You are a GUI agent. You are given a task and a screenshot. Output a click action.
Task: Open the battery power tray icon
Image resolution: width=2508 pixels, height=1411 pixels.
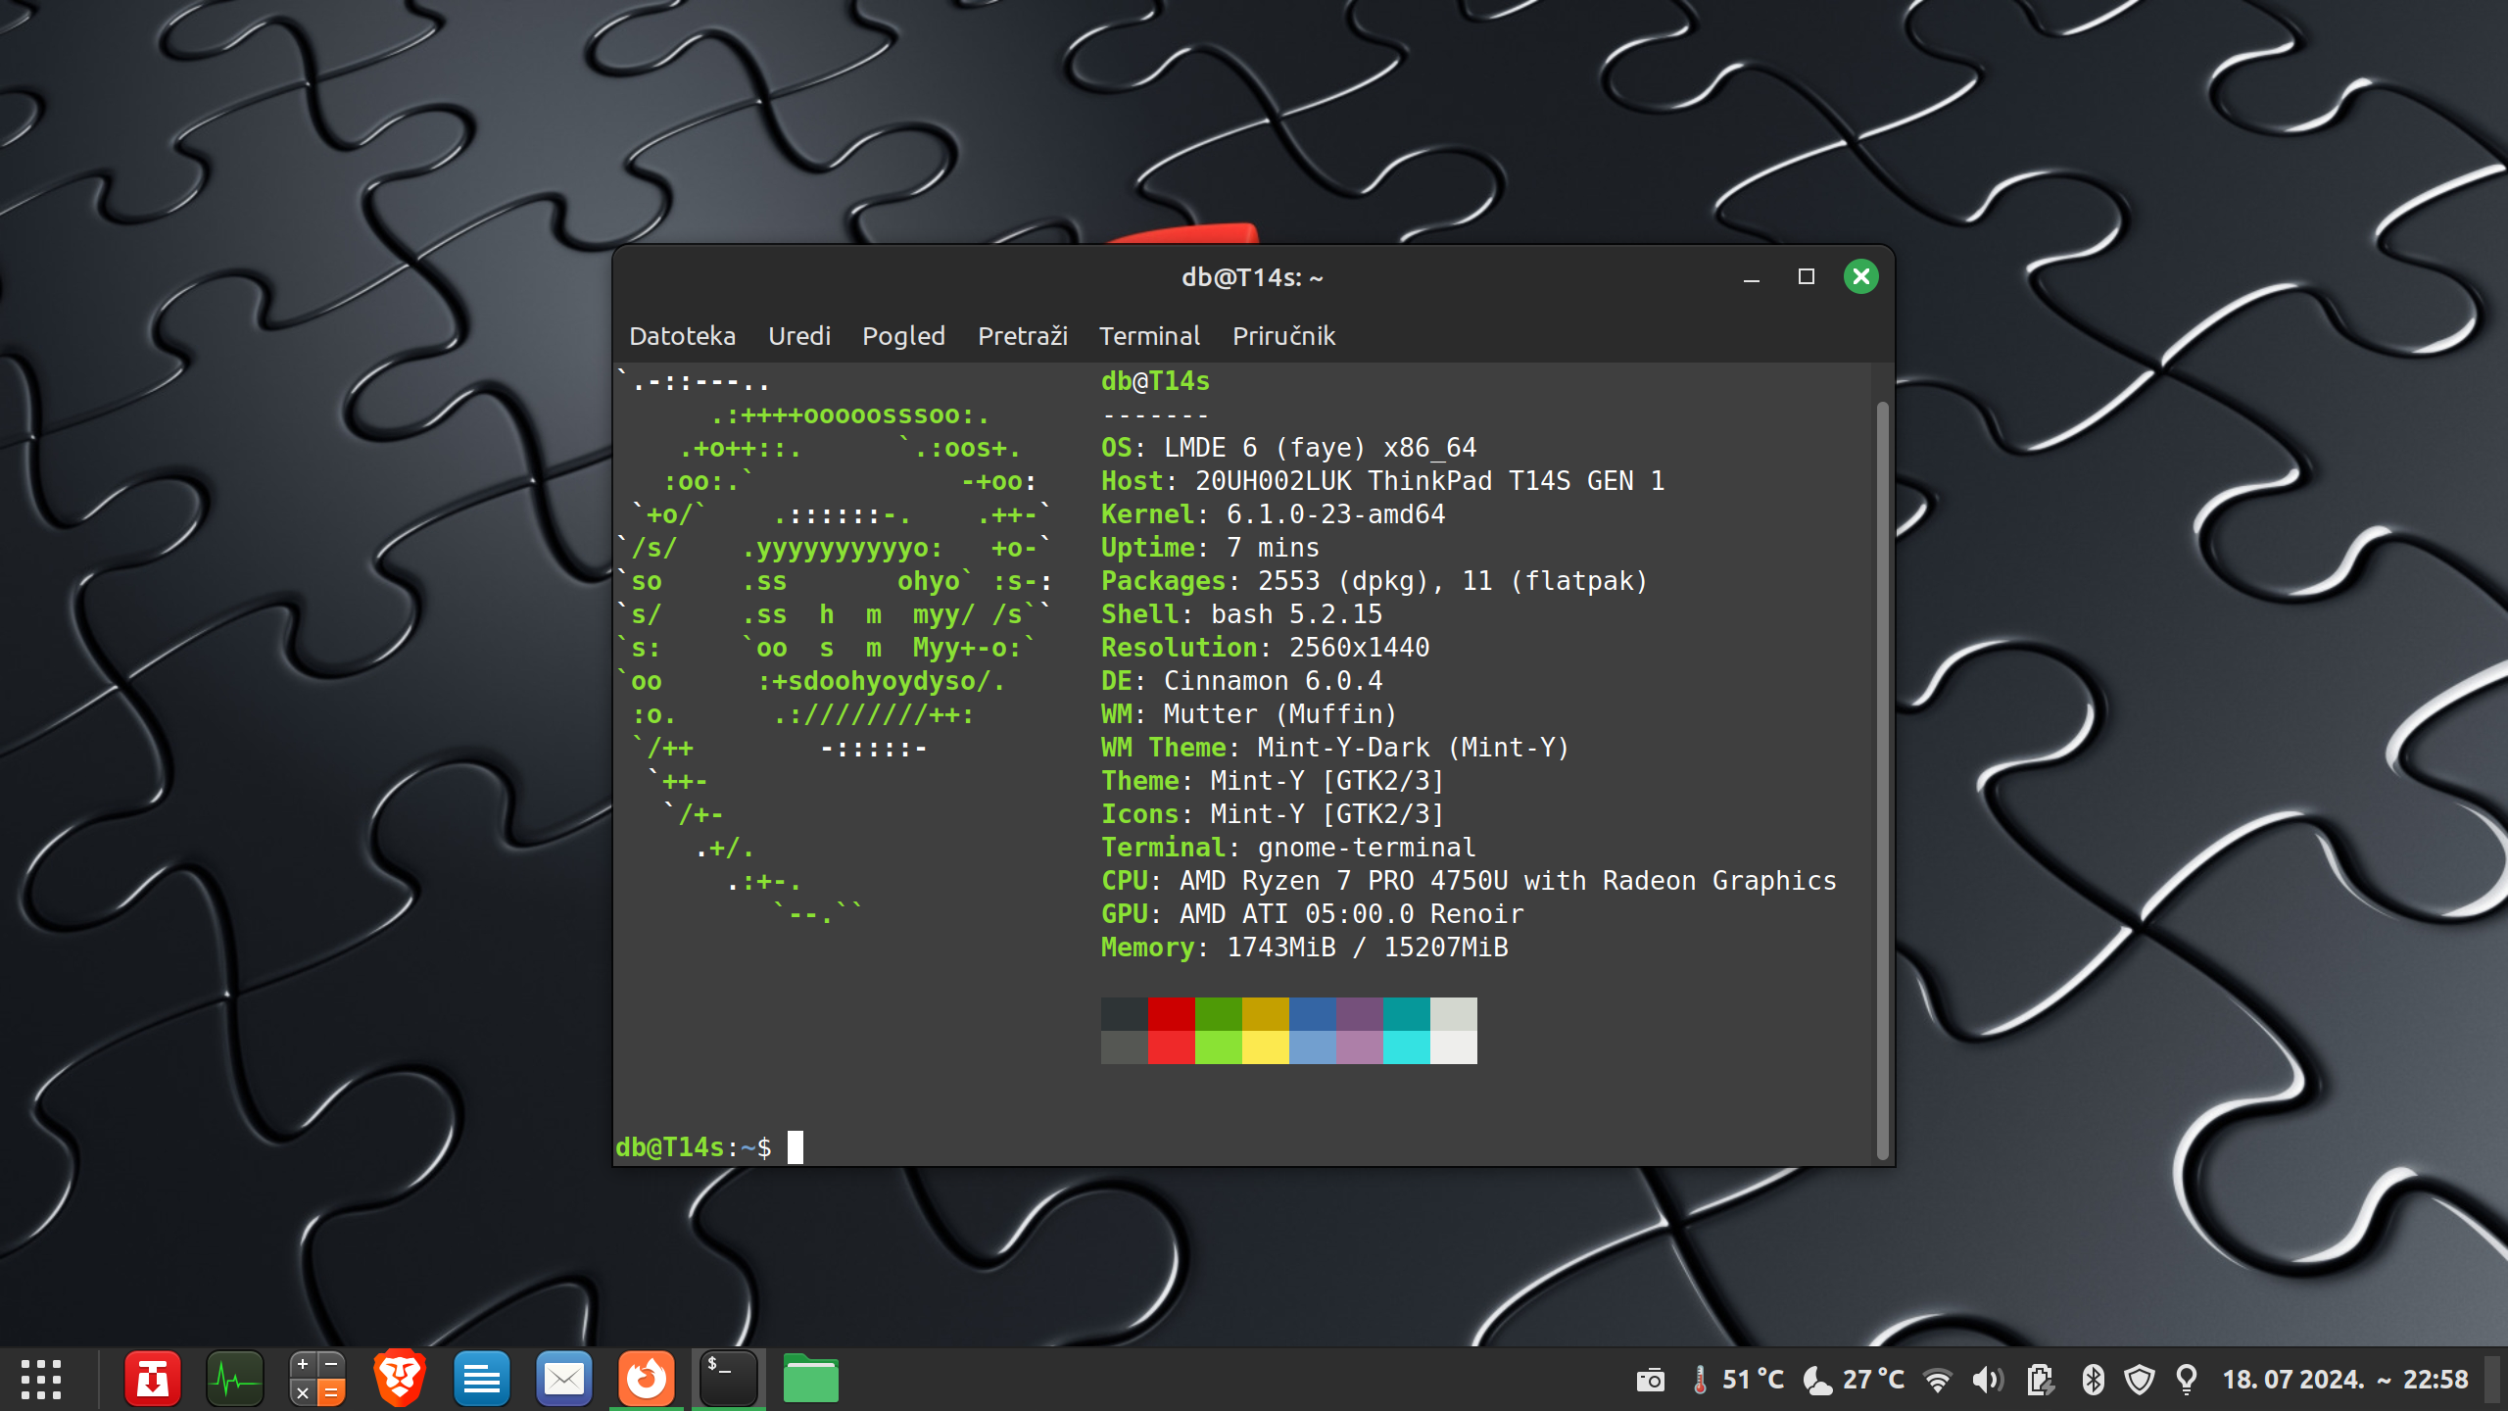(x=2041, y=1380)
